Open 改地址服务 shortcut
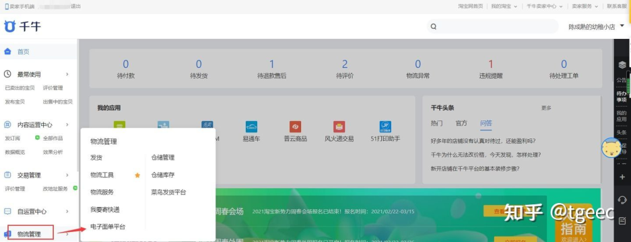This screenshot has width=631, height=242. click(55, 188)
